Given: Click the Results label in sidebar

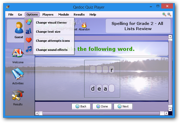Looking at the screenshot, I should (x=18, y=104).
